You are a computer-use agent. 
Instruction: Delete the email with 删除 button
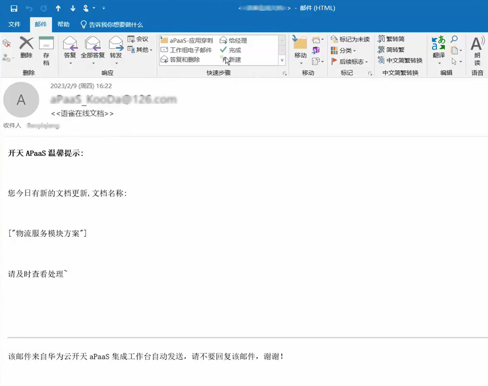(x=26, y=47)
